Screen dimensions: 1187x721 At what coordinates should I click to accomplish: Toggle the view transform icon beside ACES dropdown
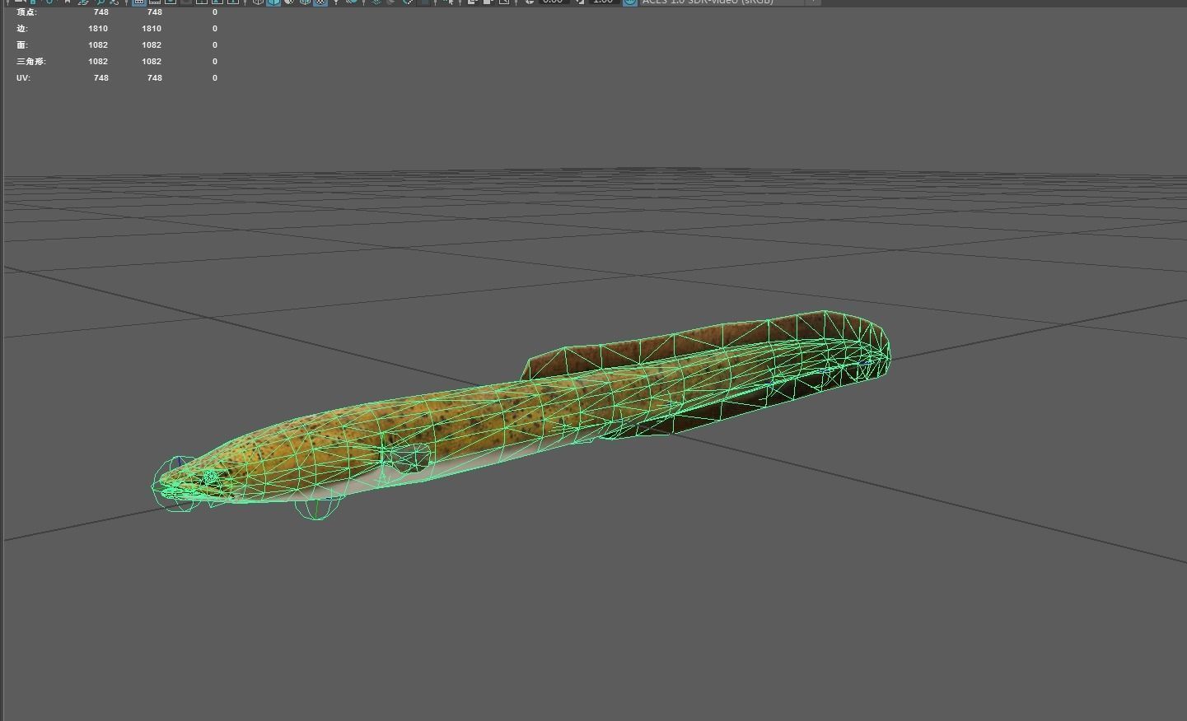[629, 2]
